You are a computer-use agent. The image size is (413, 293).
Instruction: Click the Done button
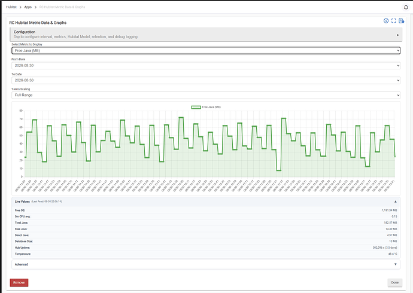coord(394,282)
